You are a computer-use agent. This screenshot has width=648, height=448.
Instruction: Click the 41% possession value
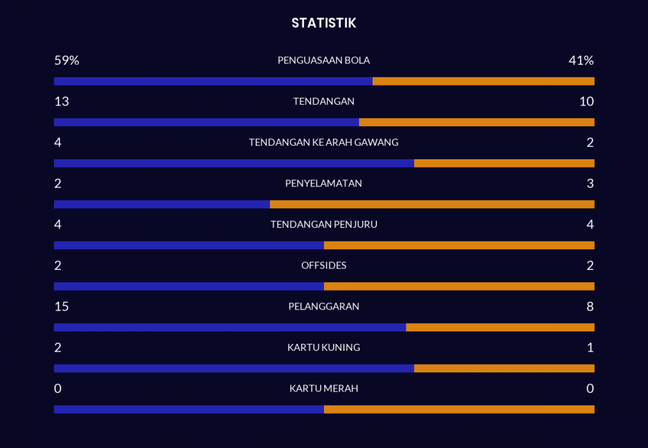click(581, 60)
